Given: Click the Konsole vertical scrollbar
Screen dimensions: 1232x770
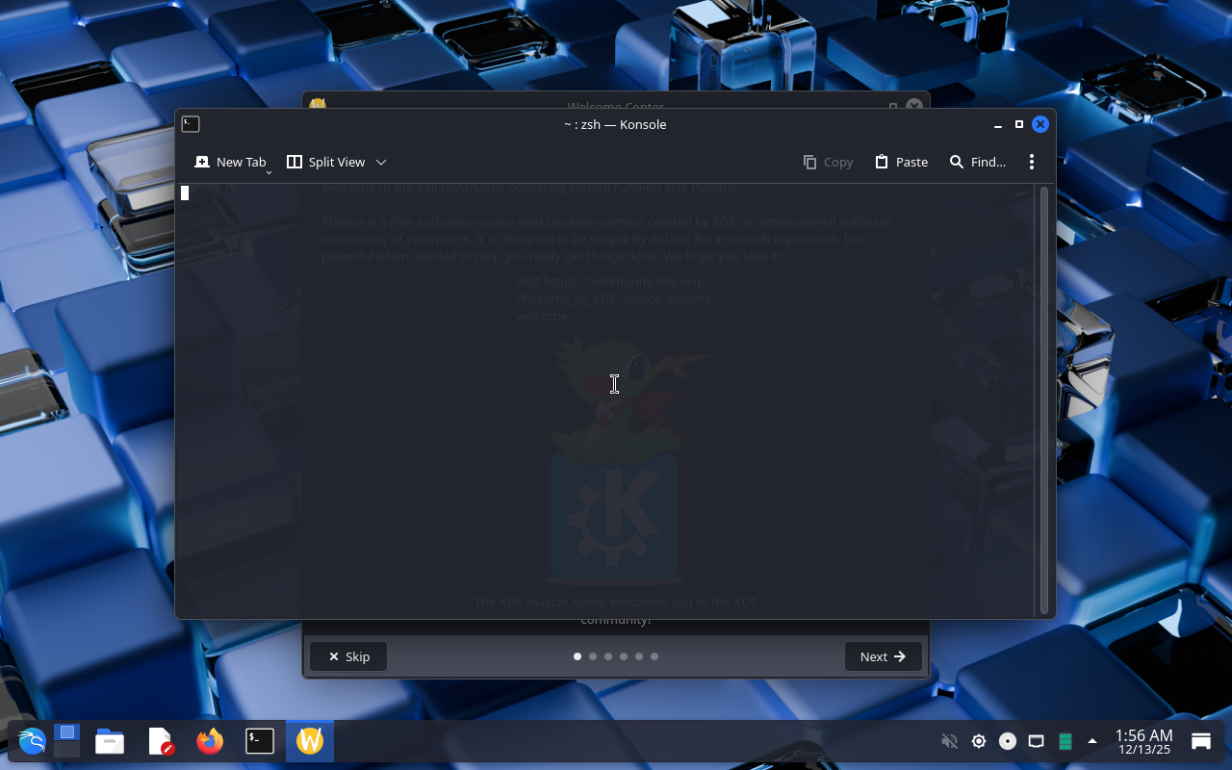Looking at the screenshot, I should [1044, 399].
